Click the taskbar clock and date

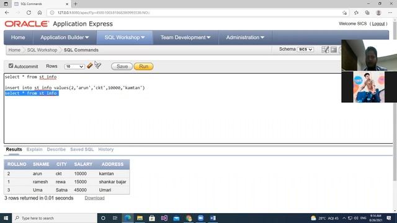point(376,218)
